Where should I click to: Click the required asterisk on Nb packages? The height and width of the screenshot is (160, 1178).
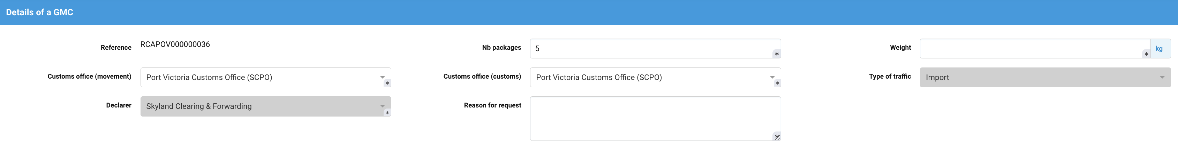(x=777, y=54)
